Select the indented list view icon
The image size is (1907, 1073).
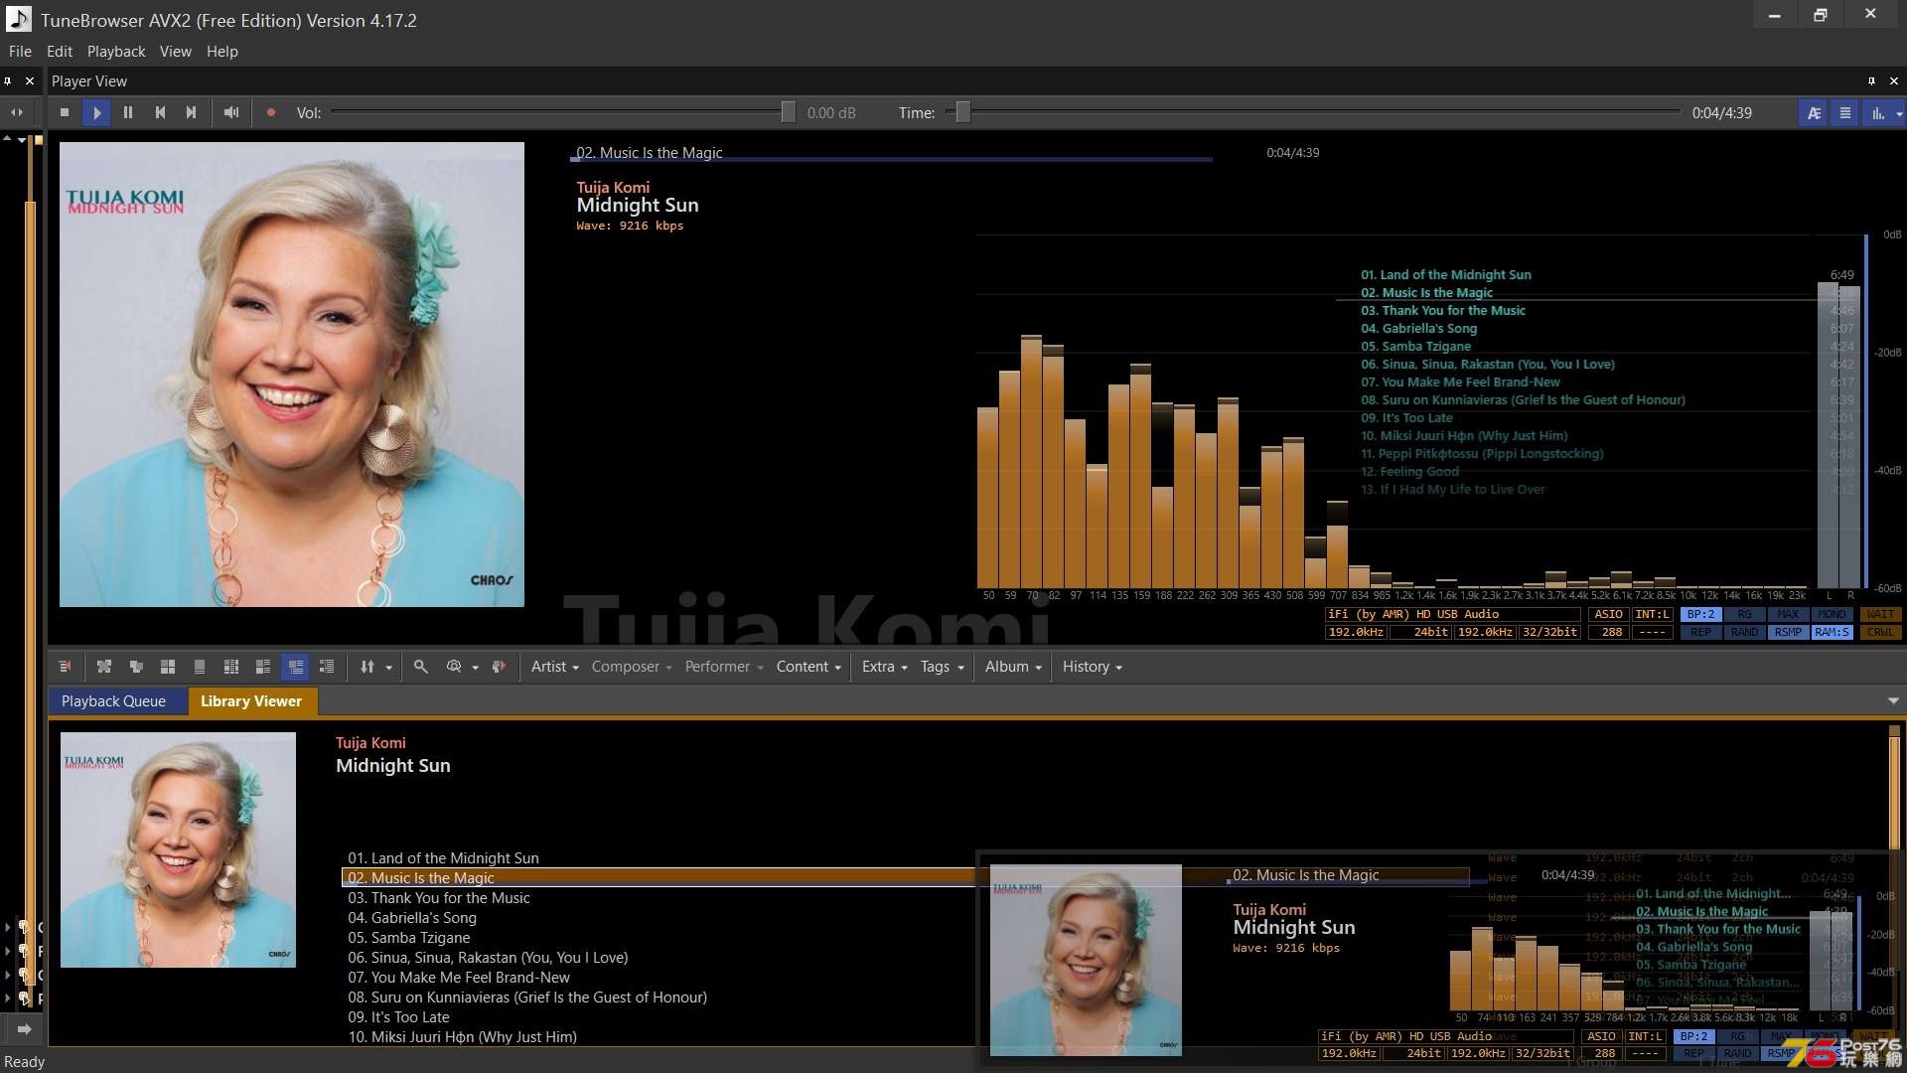pos(327,667)
